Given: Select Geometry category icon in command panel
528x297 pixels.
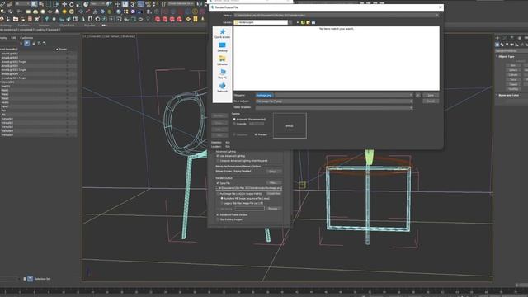Looking at the screenshot, I should pyautogui.click(x=497, y=45).
